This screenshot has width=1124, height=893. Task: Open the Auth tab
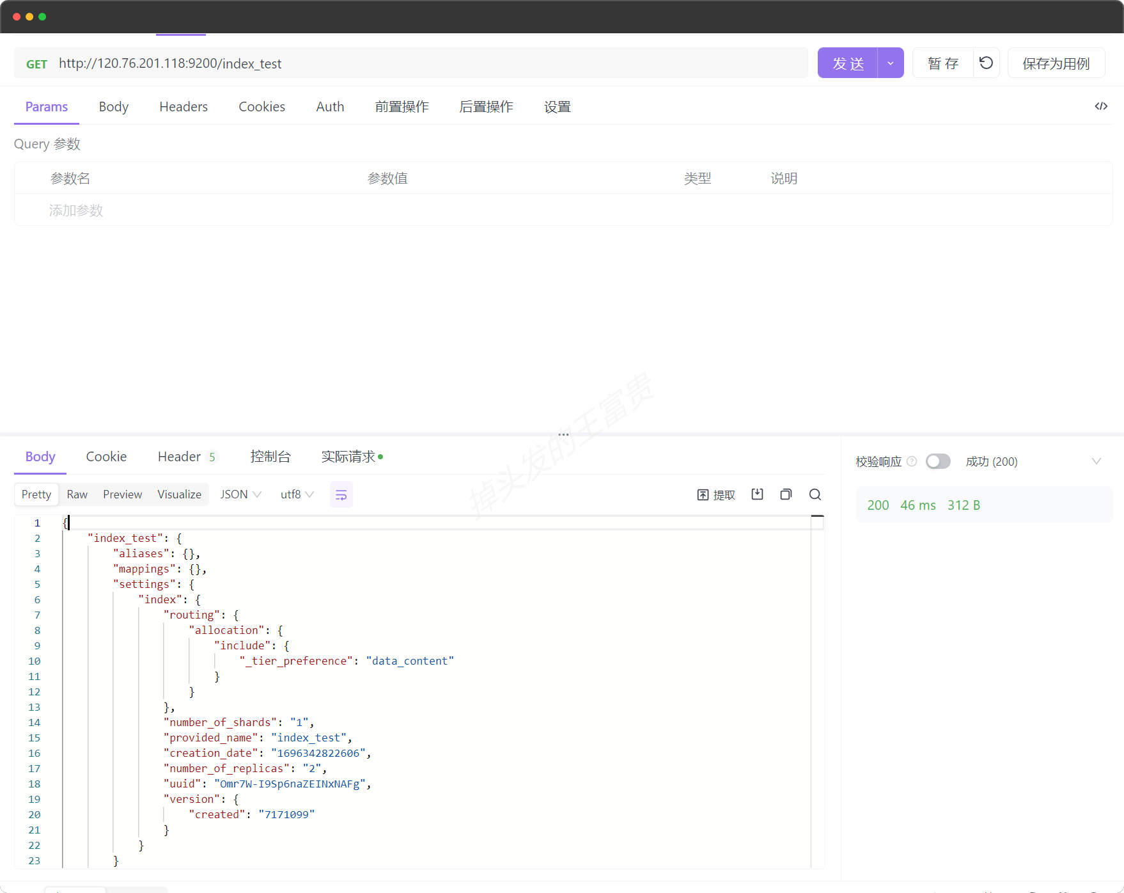pyautogui.click(x=330, y=107)
